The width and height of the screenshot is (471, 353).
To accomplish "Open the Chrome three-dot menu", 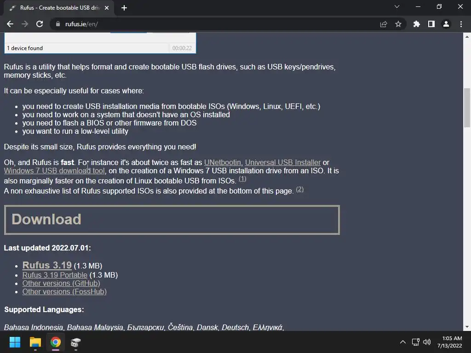I will (x=461, y=24).
